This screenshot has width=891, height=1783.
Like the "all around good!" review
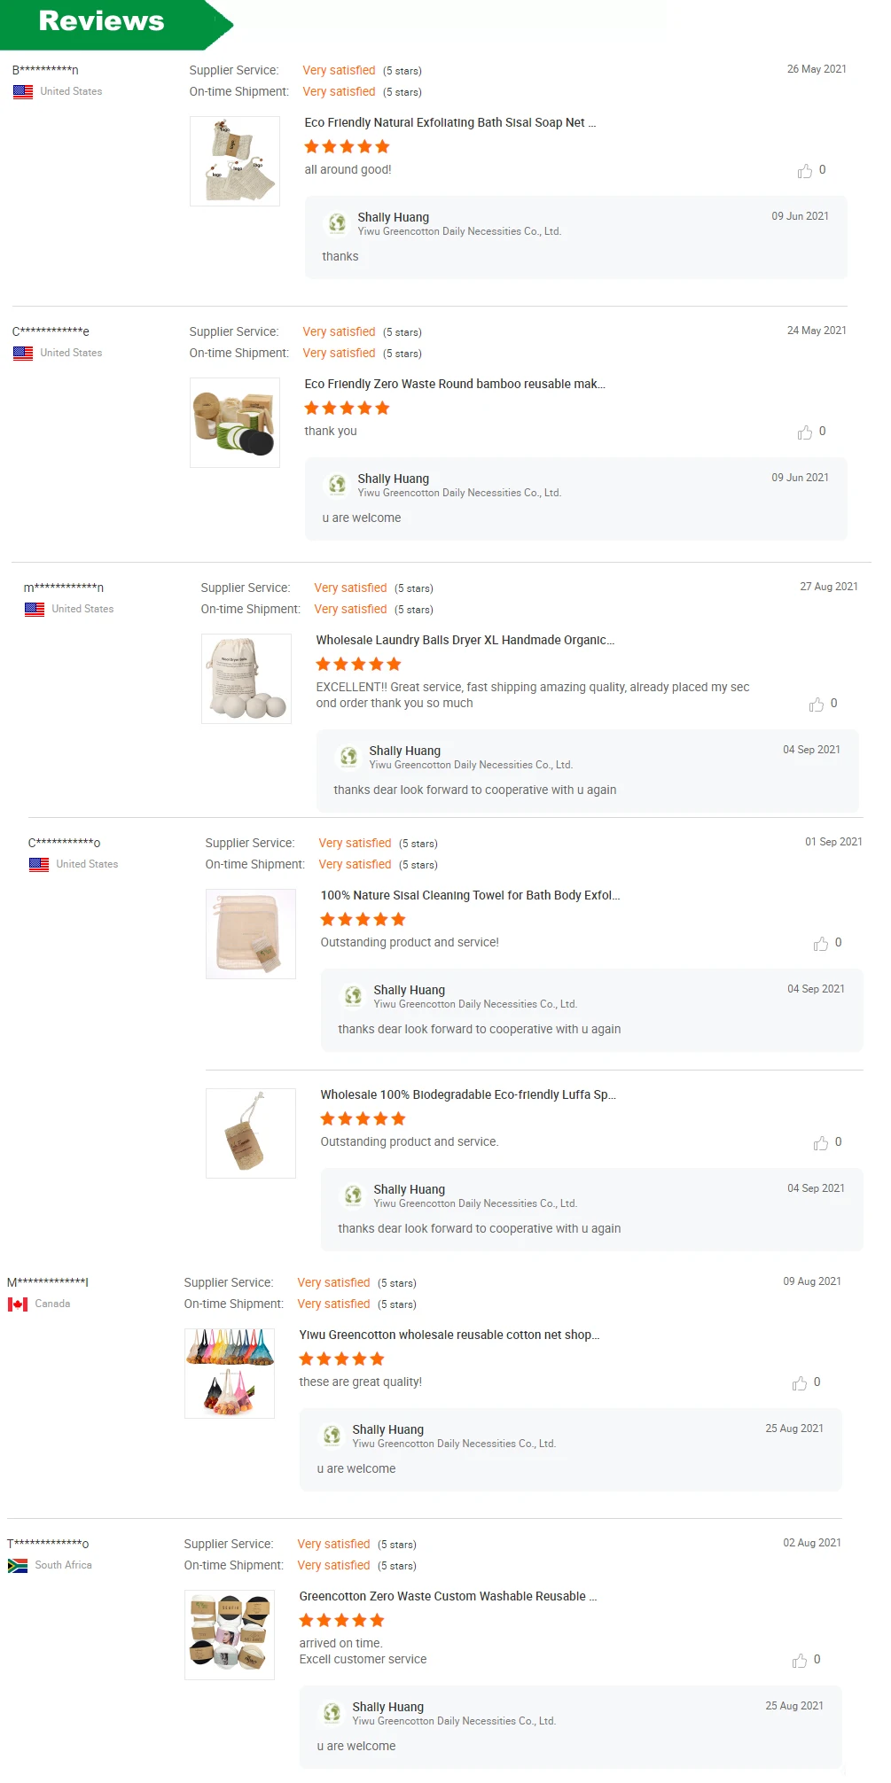click(x=805, y=171)
